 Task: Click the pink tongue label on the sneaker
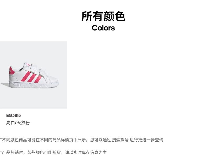28,65
